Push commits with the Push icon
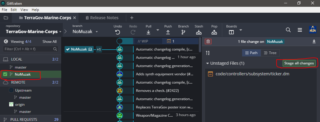This screenshot has width=320, height=122. pyautogui.click(x=168, y=32)
